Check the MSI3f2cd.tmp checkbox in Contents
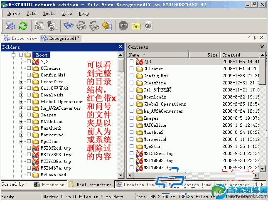Image resolution: width=268 pixels, height=202 pixels. click(x=131, y=153)
